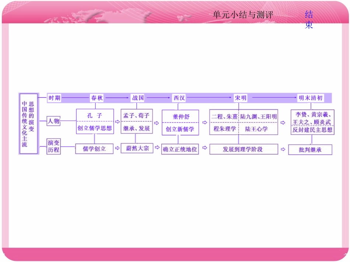
Task: Select the 时期 label in the timeline row
Action: tap(55, 98)
